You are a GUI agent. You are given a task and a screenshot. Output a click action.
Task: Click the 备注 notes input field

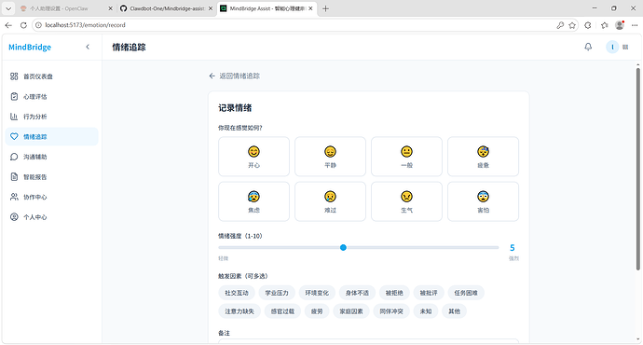pos(369,341)
